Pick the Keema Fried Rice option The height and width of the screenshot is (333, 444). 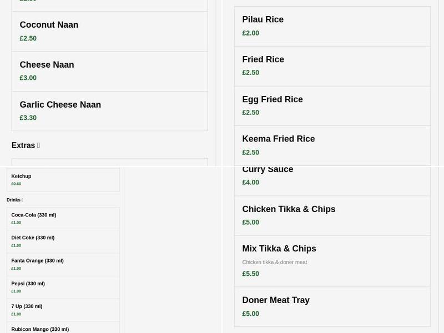click(332, 145)
